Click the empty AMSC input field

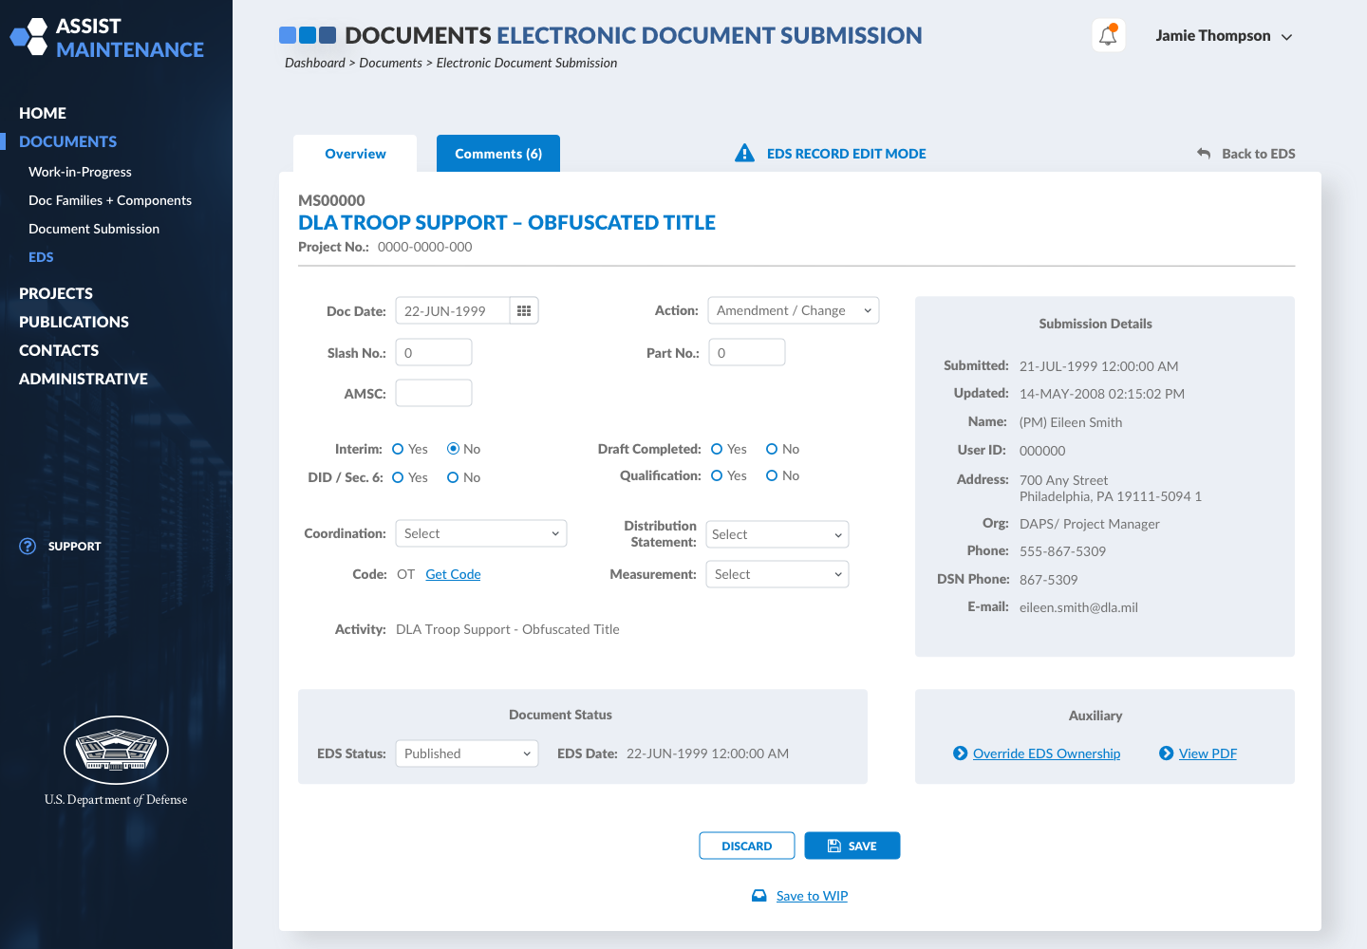434,393
